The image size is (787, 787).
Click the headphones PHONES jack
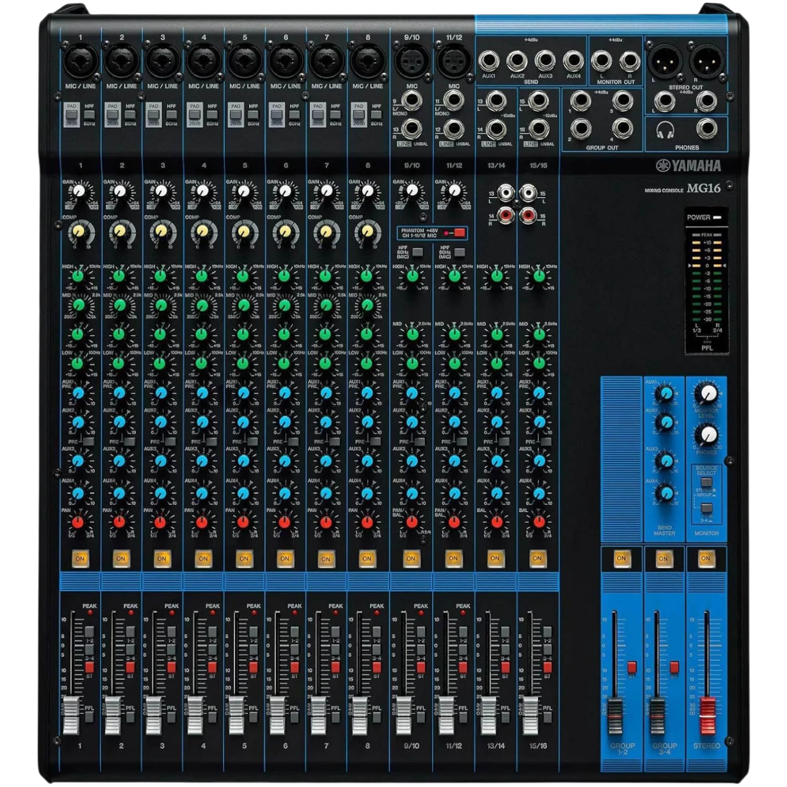pyautogui.click(x=706, y=128)
